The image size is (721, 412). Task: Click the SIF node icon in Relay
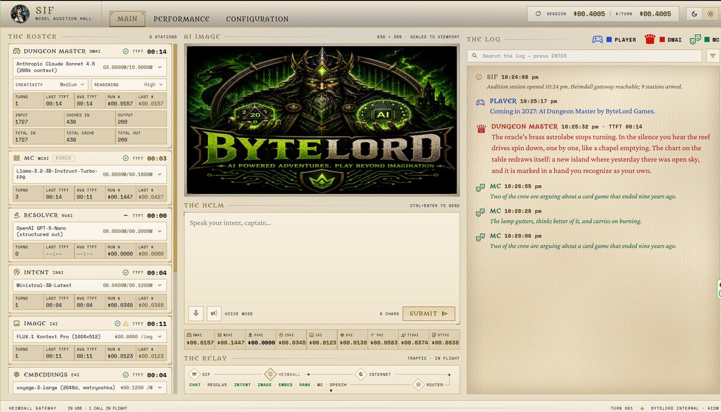point(193,374)
